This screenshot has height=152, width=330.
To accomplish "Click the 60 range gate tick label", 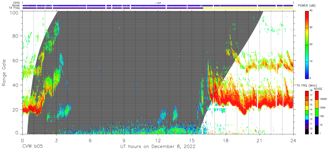I will (16, 60).
